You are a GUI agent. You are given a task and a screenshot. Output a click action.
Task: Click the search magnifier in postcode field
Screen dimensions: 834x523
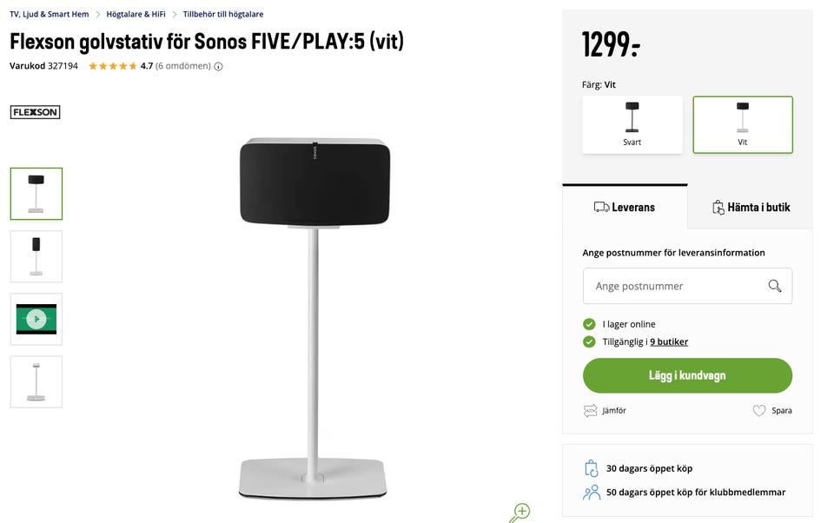775,286
